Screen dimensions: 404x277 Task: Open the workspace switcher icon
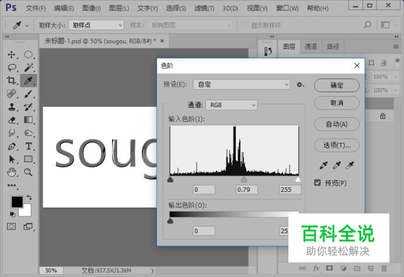tap(385, 25)
